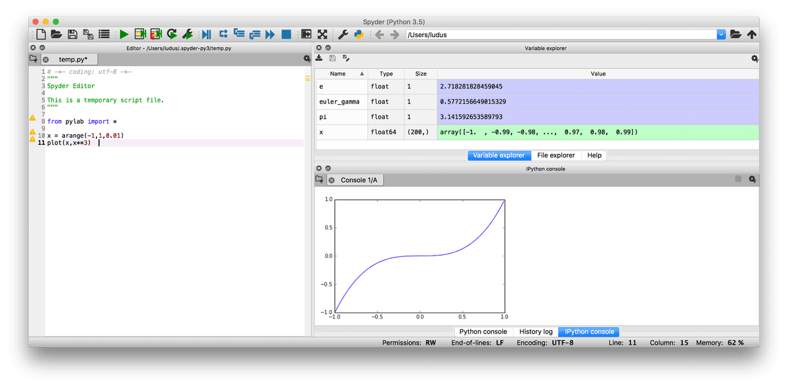Import data in the Variable explorer

click(318, 58)
